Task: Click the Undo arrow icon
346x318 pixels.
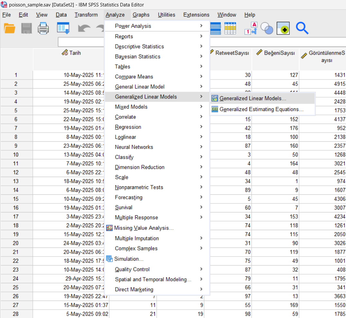Action: (x=83, y=28)
